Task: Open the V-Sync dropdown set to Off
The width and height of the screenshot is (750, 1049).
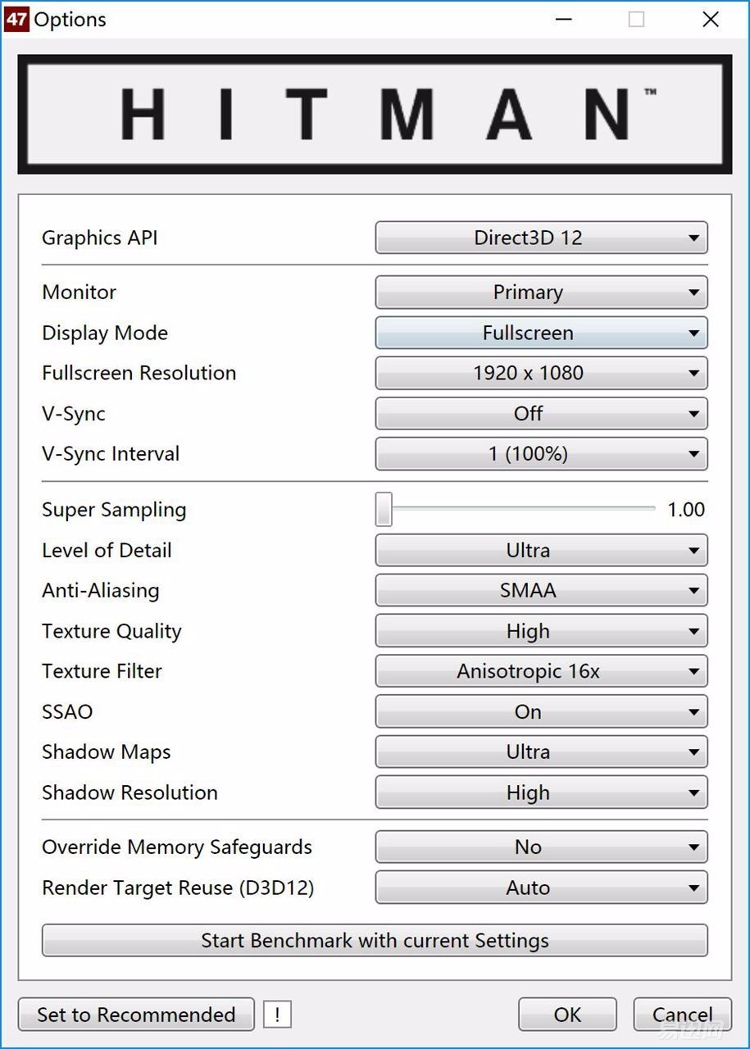Action: pyautogui.click(x=541, y=414)
